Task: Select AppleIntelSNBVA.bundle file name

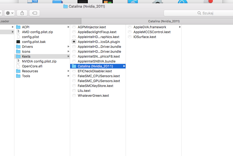Action: coord(97,61)
